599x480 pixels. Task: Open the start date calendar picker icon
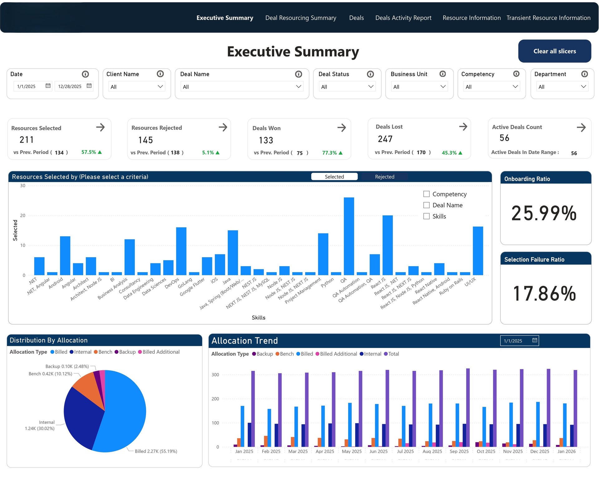tap(48, 86)
